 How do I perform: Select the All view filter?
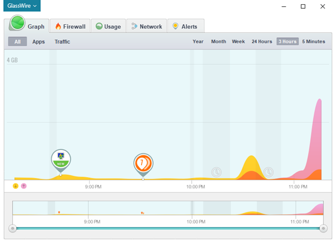(x=18, y=41)
